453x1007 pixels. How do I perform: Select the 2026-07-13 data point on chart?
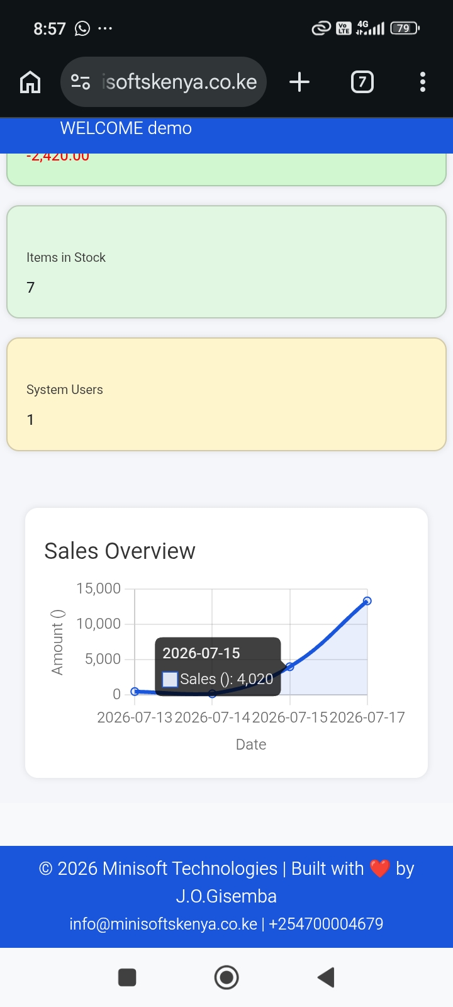(x=135, y=691)
